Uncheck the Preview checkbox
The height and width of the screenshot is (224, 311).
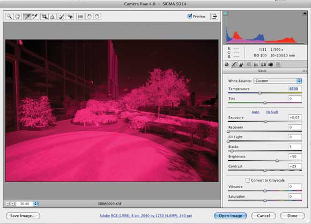[190, 16]
